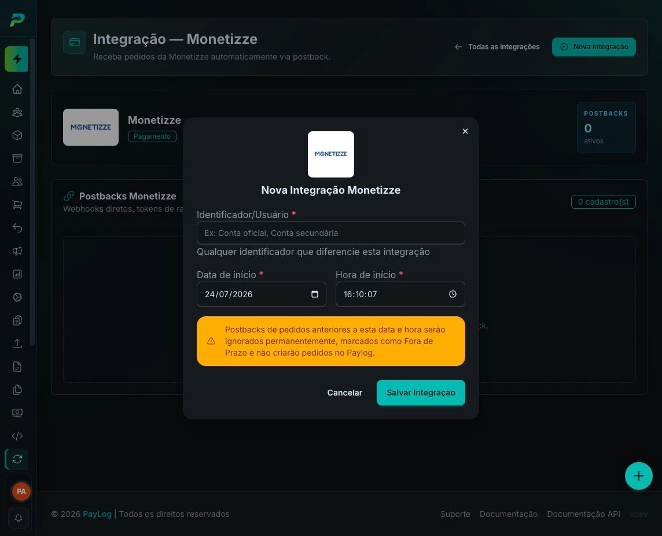Screen dimensions: 662x536
Task: Open the clipboard documents icon
Action: [17, 320]
